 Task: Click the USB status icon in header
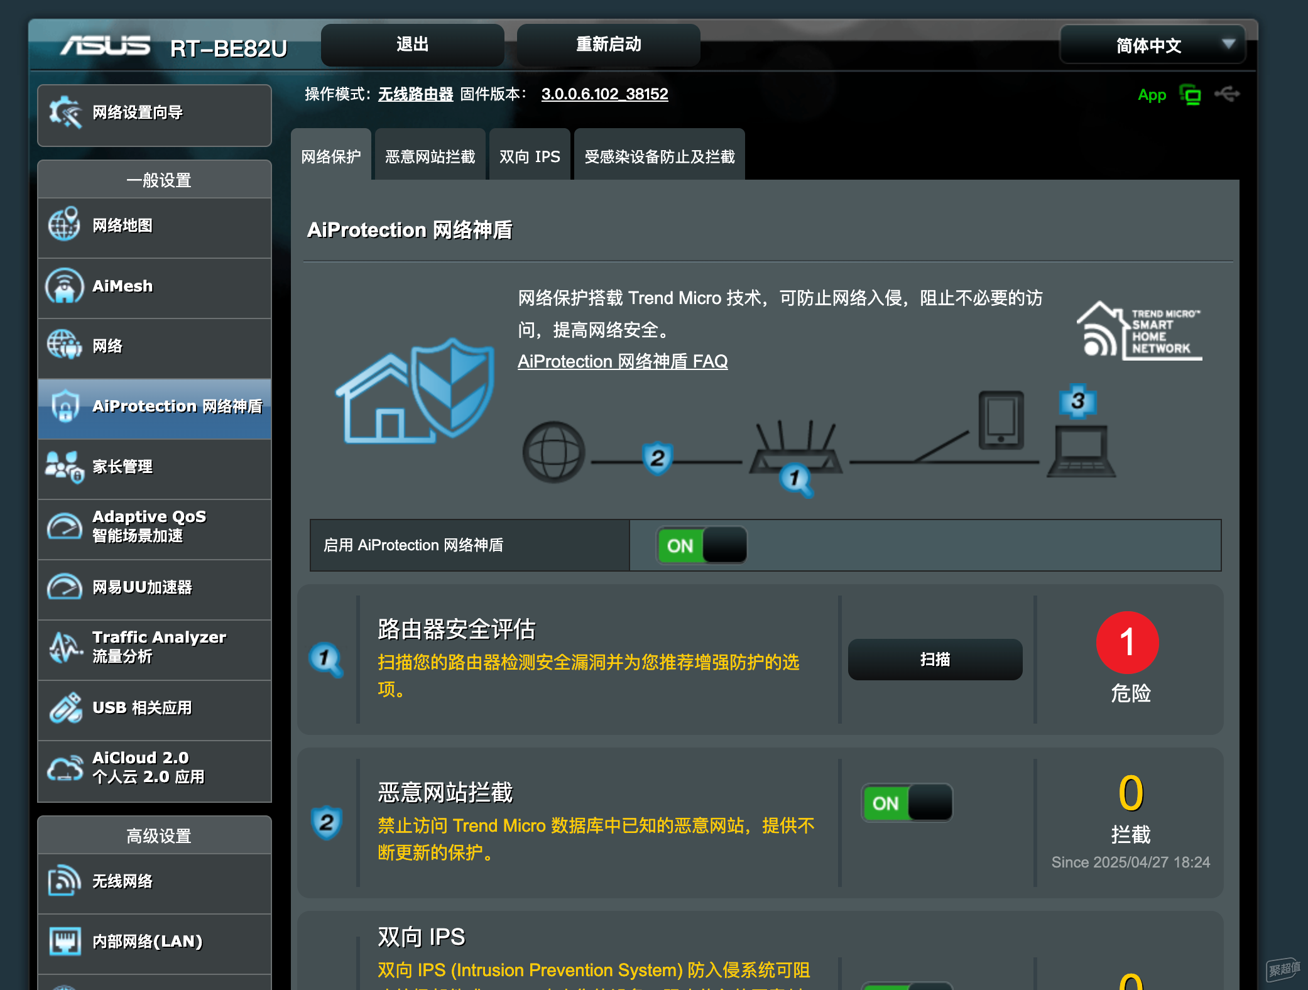click(1226, 94)
